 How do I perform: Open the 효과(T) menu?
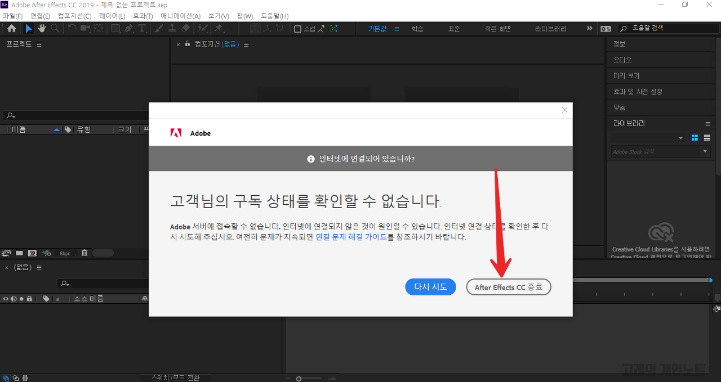point(143,16)
